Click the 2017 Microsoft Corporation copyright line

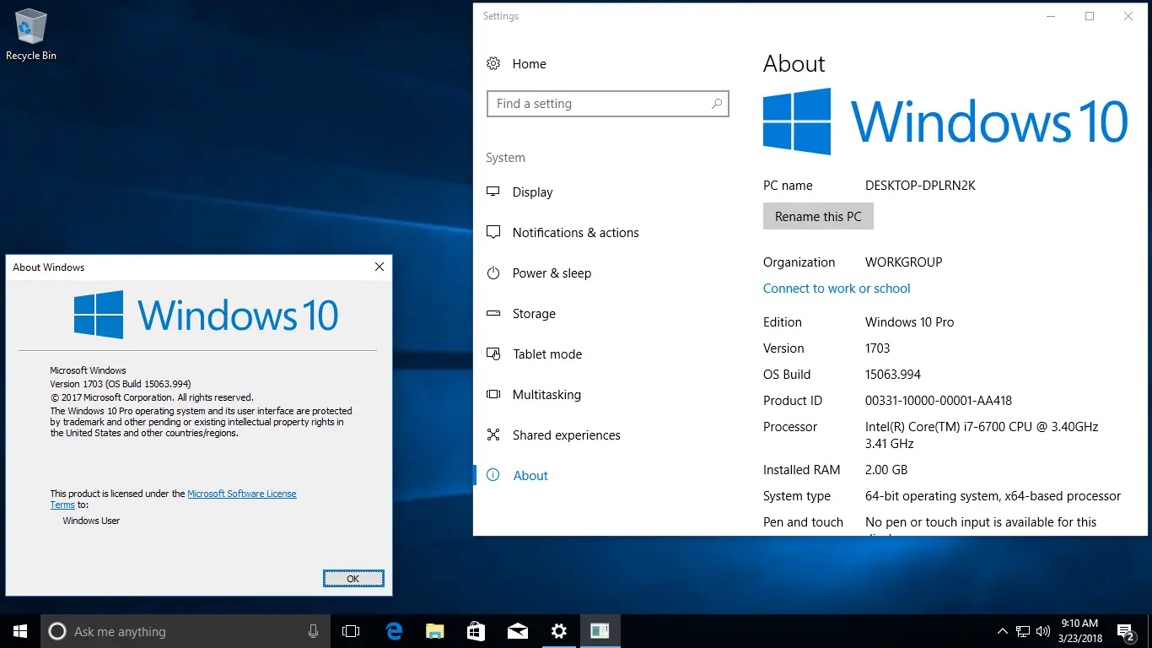click(x=152, y=397)
